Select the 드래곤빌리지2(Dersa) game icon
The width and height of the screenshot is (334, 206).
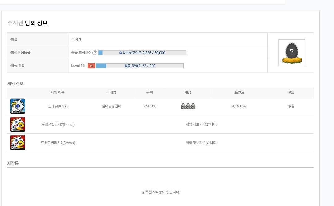[18, 124]
